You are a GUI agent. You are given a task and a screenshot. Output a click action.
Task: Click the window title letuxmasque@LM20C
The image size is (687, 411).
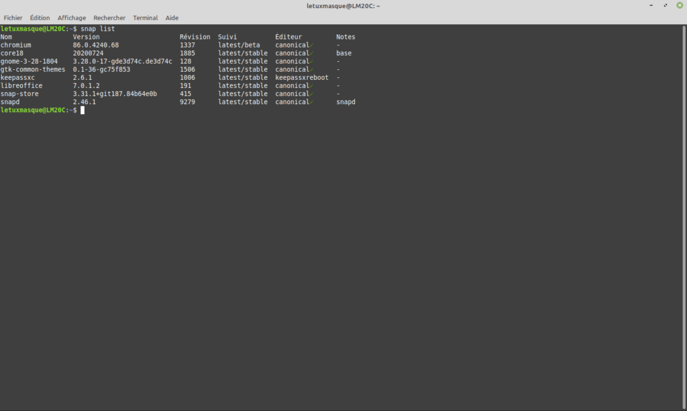(343, 5)
